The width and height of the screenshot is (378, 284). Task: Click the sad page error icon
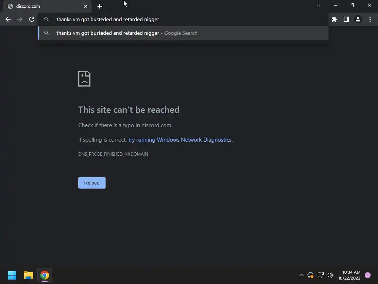click(x=85, y=79)
